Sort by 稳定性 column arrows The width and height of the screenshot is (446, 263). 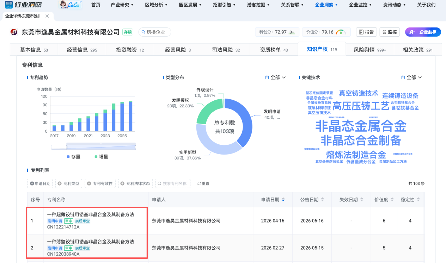[x=418, y=200]
